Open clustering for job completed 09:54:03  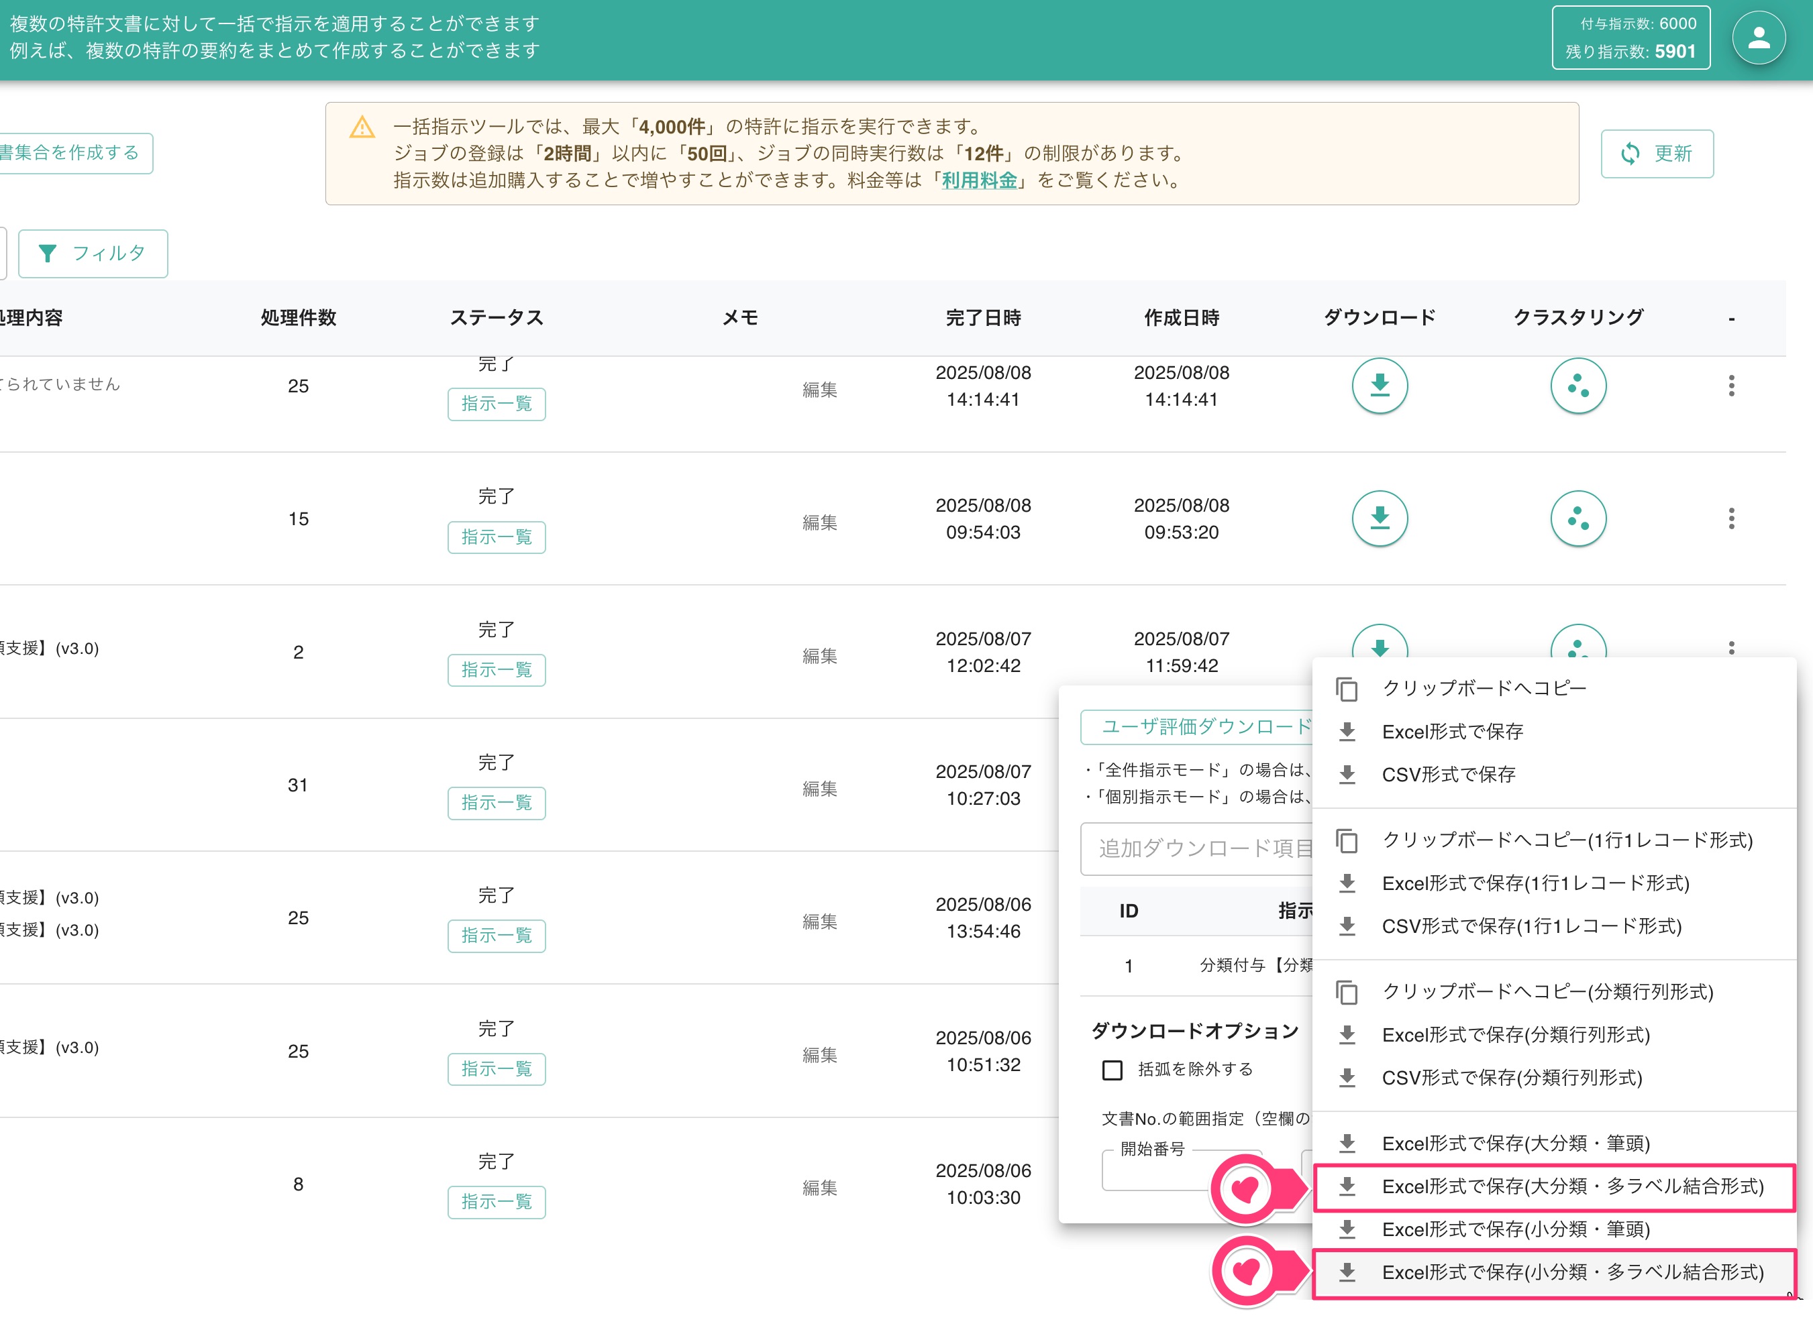1577,518
